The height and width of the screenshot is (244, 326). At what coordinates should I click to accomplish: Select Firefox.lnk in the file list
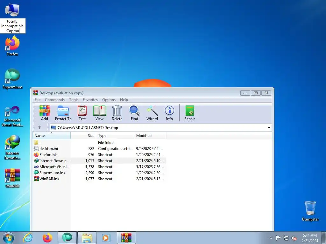99,155
